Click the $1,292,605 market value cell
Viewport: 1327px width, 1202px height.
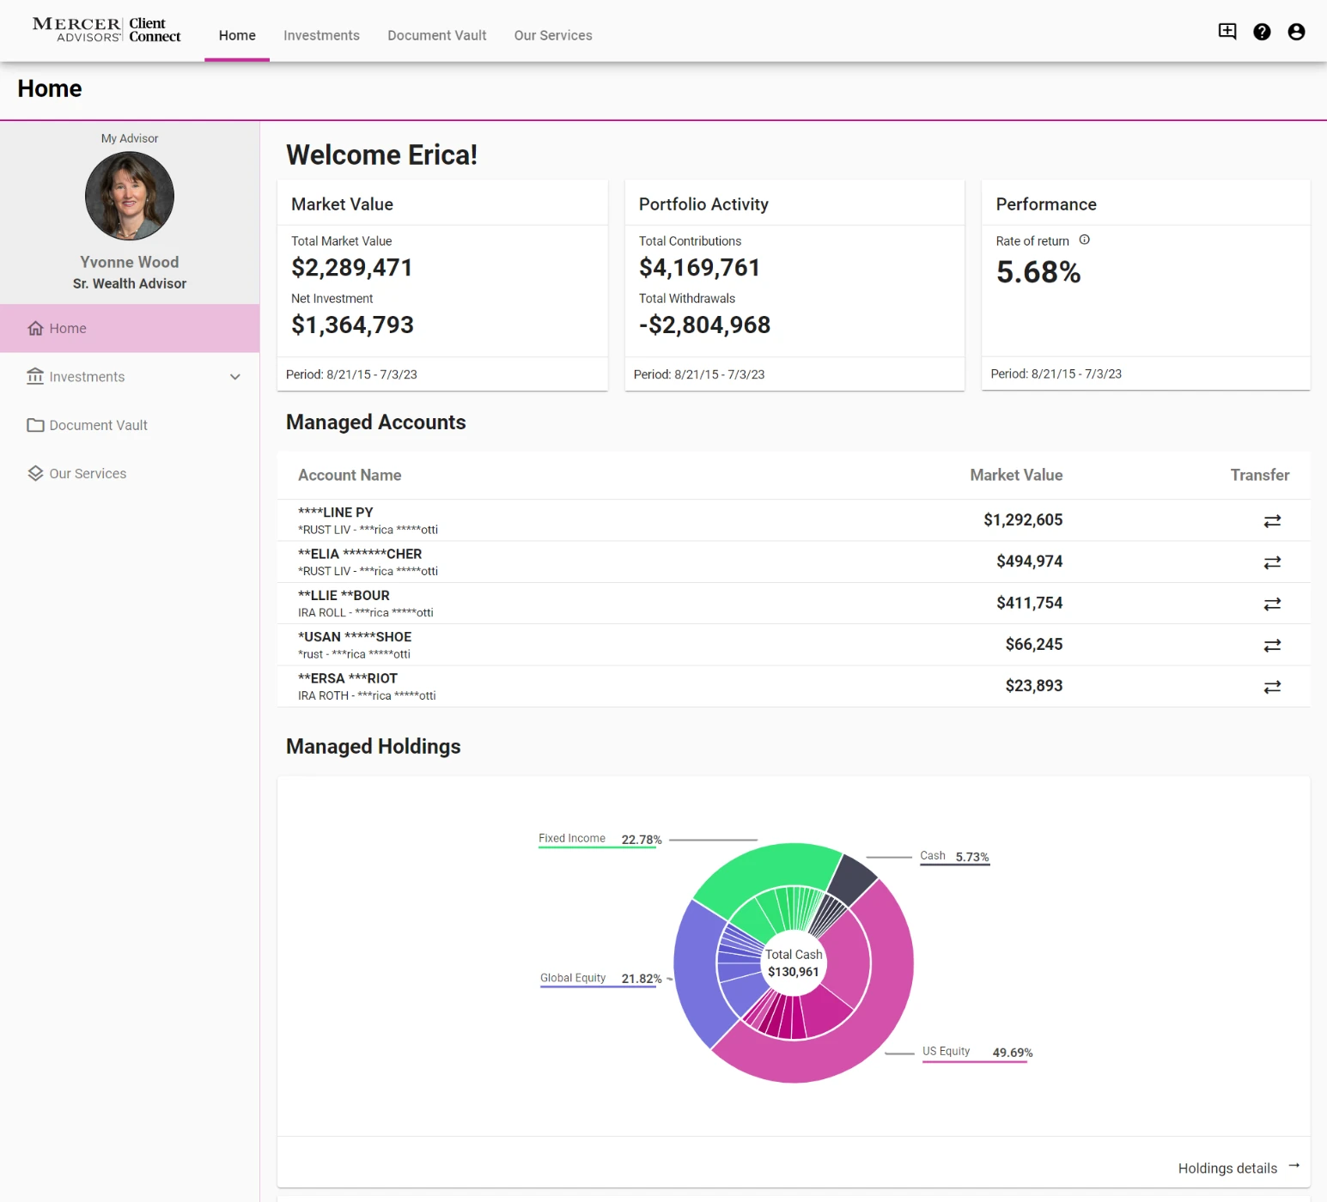[1023, 519]
